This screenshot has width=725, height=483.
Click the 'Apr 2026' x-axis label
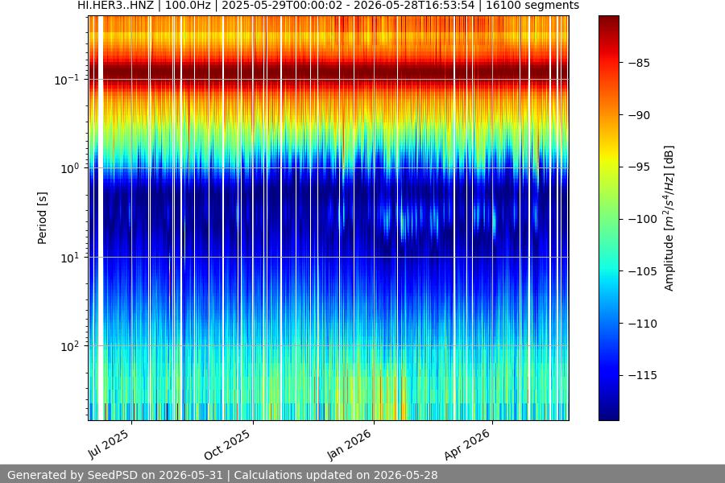(x=467, y=444)
